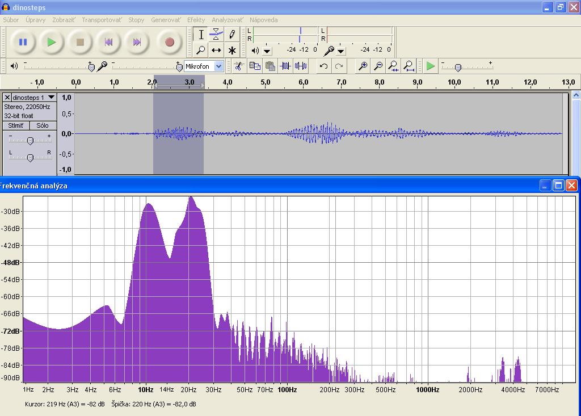Select the Selection (I-beam) tool
Viewport: 581px width, 416px height.
click(x=201, y=35)
